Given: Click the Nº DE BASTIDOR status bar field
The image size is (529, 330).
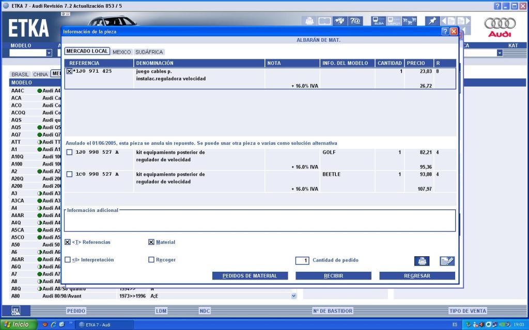Looking at the screenshot, I should [x=333, y=311].
